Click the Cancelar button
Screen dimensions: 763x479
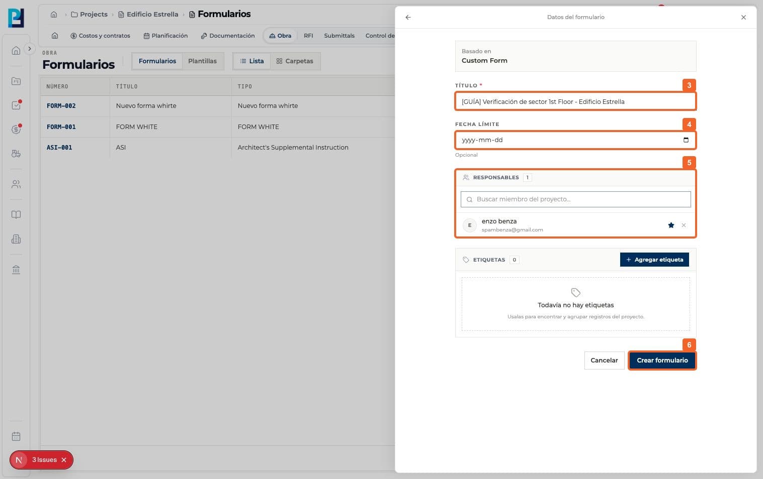point(604,361)
